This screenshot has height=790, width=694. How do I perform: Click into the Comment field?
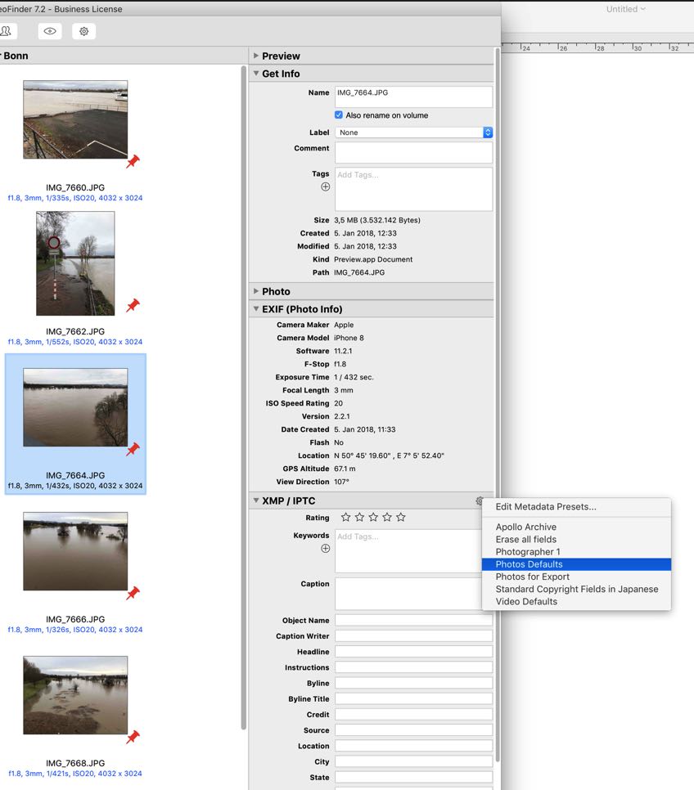[413, 153]
